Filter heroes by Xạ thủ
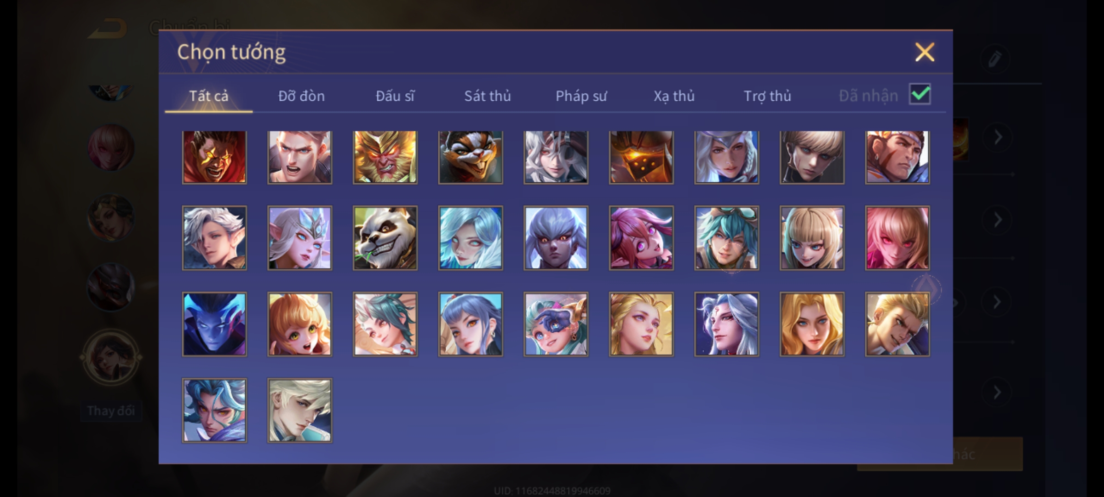1104x497 pixels. point(674,96)
